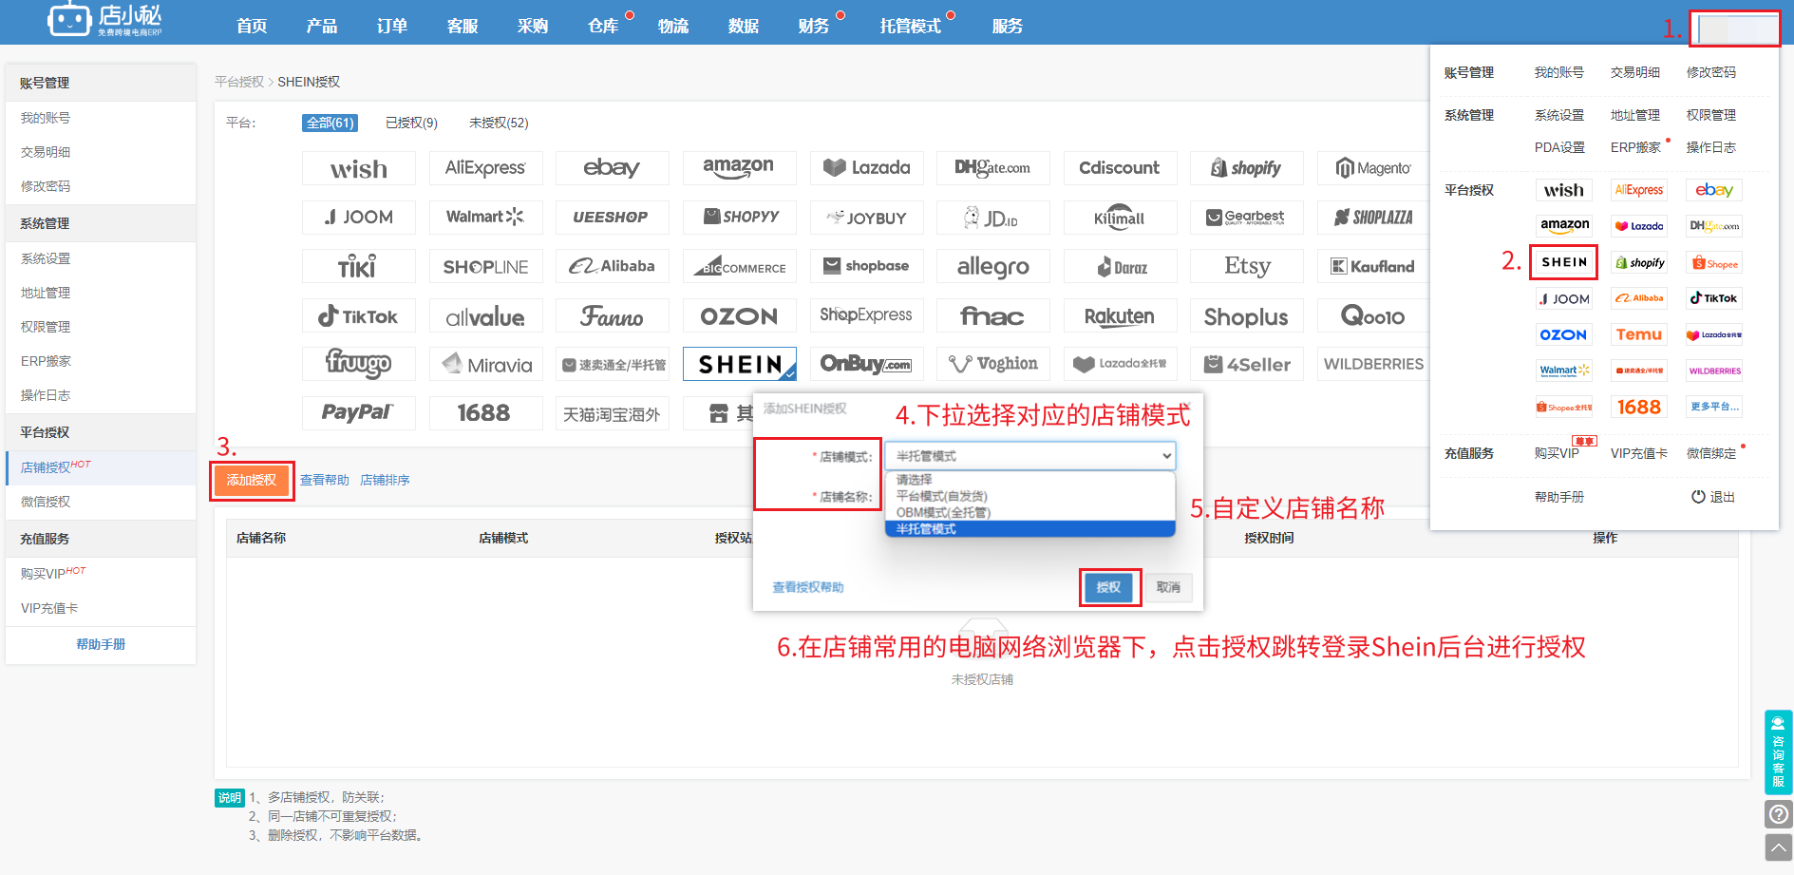The image size is (1794, 875).
Task: Open the PayPal authorization tile
Action: 358,413
